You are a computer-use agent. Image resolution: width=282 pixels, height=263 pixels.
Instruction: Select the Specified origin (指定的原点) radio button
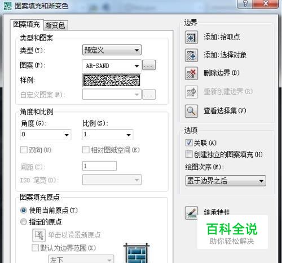(x=24, y=222)
